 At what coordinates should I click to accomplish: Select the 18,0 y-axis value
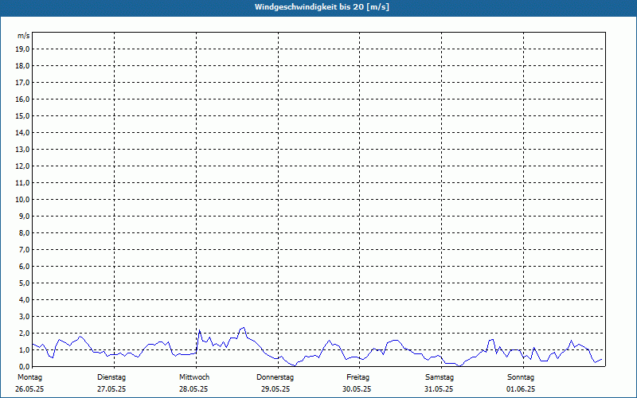click(x=22, y=66)
